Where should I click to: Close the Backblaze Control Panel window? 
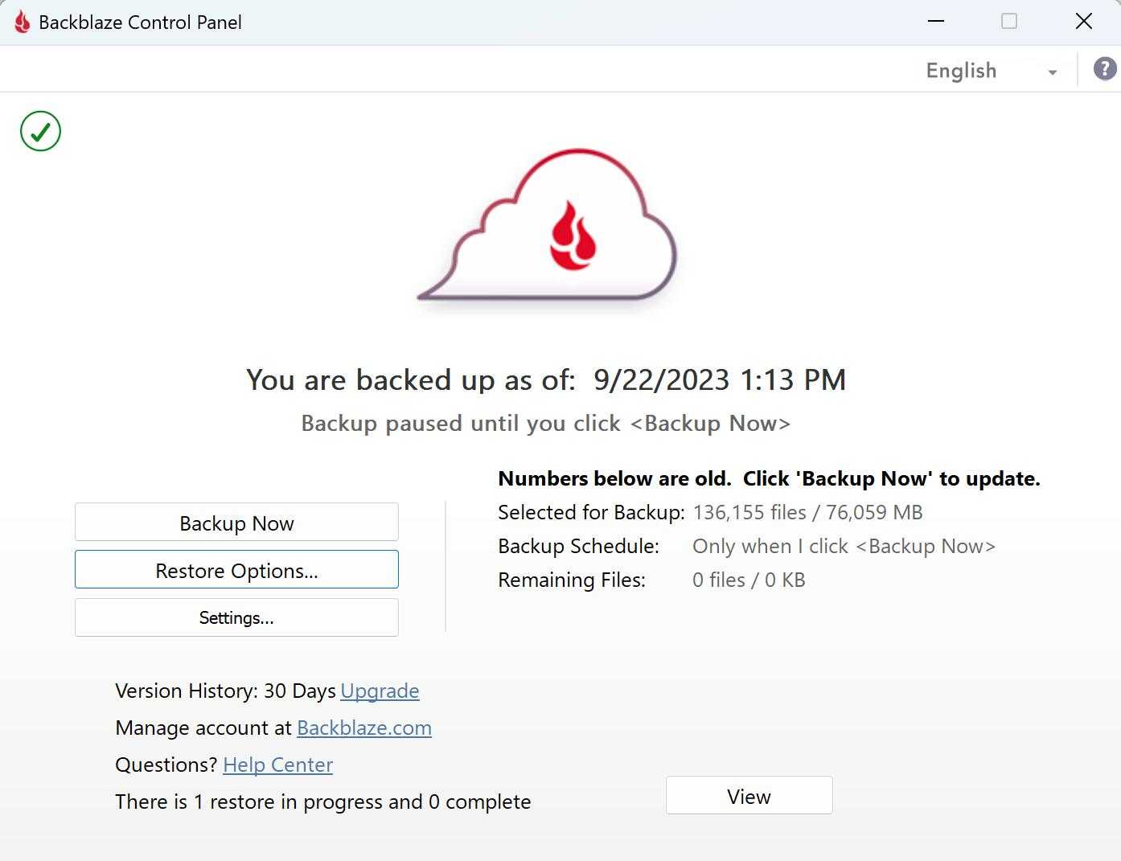(1084, 22)
